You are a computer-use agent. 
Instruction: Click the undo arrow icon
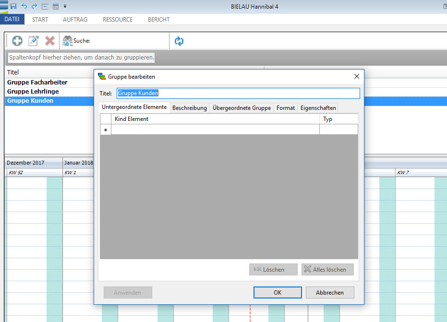click(x=24, y=6)
